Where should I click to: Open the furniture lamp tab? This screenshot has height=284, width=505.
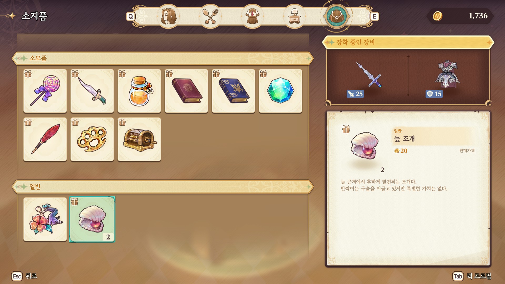pyautogui.click(x=295, y=16)
